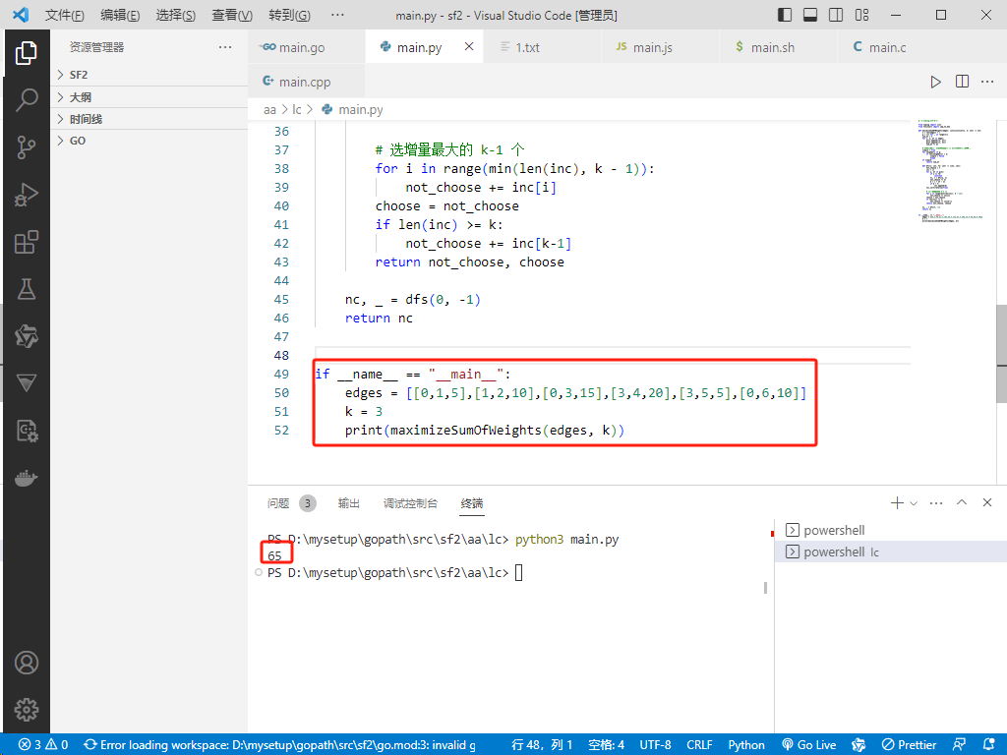Viewport: 1007px width, 755px height.
Task: Open the Search view in activity bar
Action: (x=27, y=99)
